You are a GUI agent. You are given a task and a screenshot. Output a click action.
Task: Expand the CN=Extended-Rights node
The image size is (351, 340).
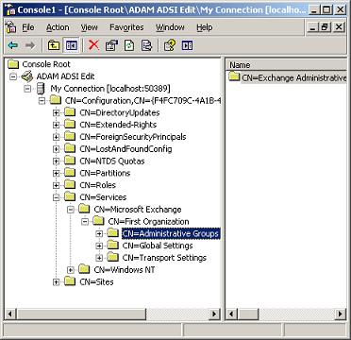coord(56,125)
